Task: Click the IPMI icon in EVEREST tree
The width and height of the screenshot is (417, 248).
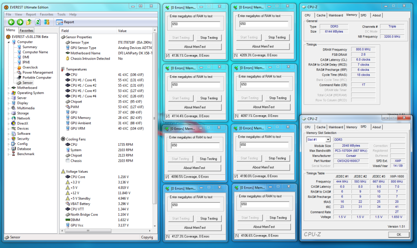Action: 19,62
